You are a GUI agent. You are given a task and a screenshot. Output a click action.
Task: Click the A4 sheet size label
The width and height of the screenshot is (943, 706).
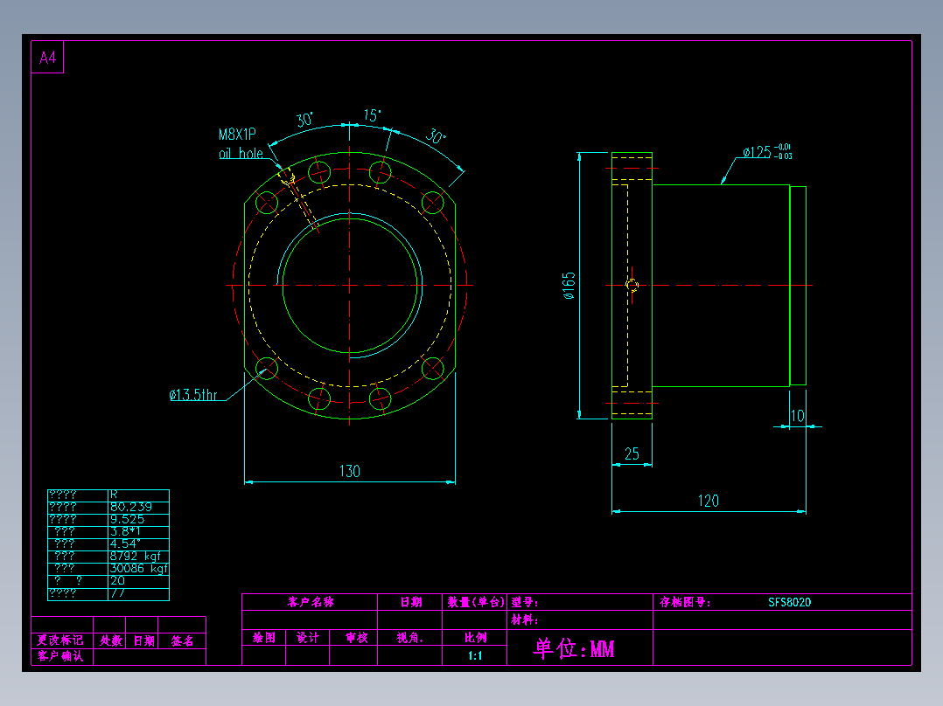point(47,58)
